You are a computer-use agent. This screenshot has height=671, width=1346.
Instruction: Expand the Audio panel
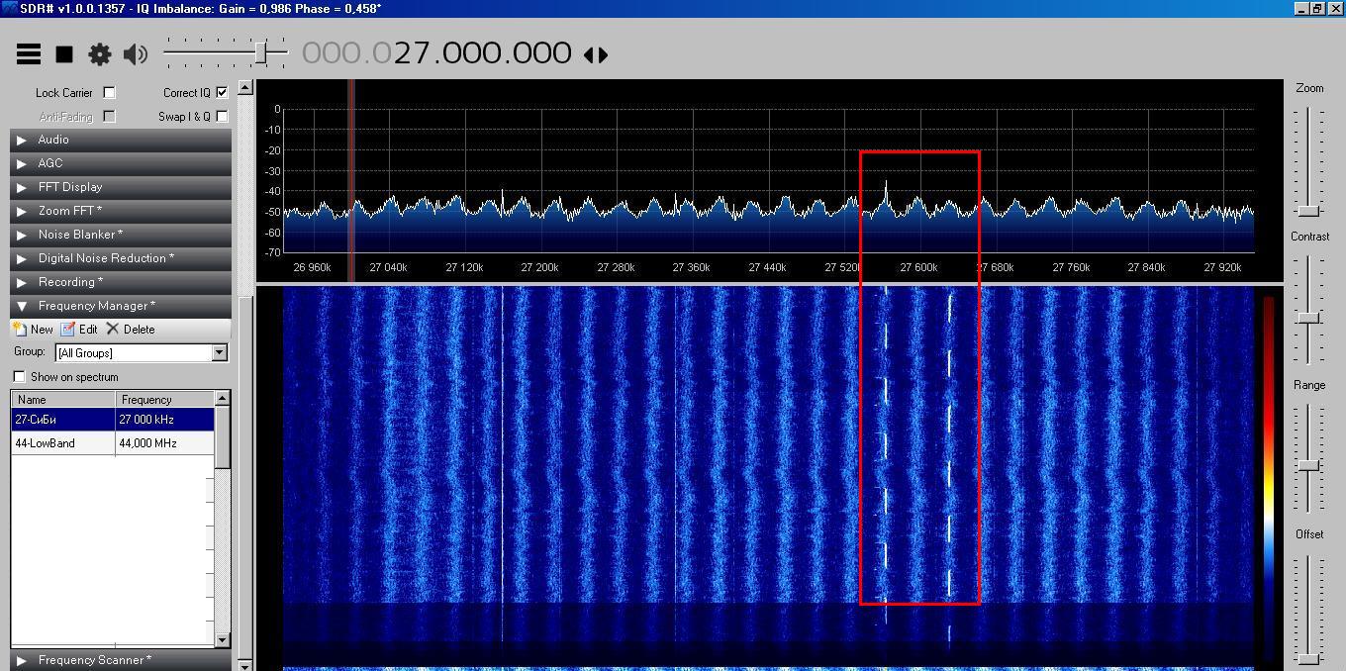pyautogui.click(x=121, y=140)
